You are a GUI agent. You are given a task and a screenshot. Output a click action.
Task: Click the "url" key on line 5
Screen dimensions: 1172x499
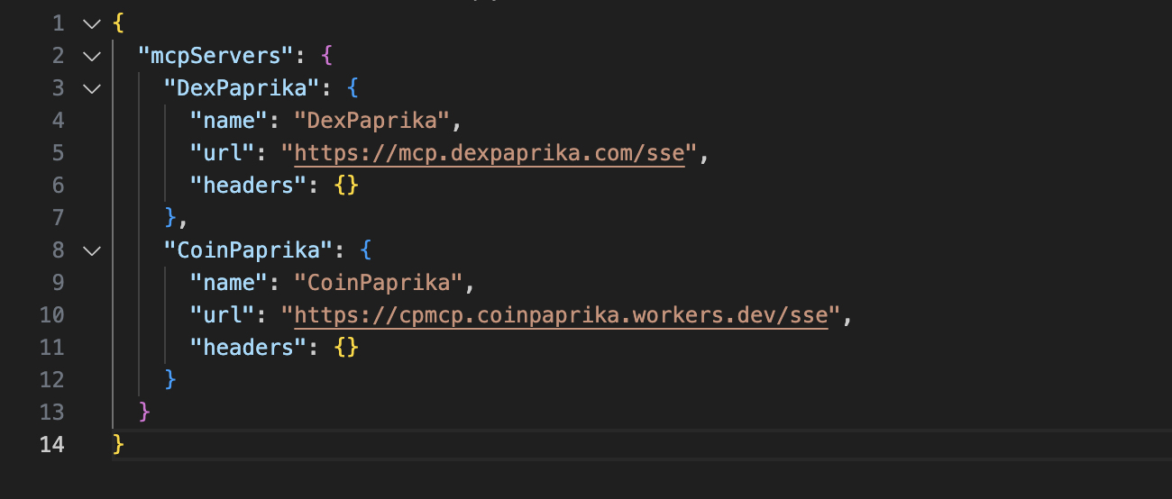point(223,153)
